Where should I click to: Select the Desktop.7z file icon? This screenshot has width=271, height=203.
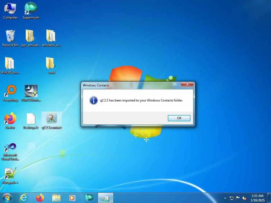31,121
